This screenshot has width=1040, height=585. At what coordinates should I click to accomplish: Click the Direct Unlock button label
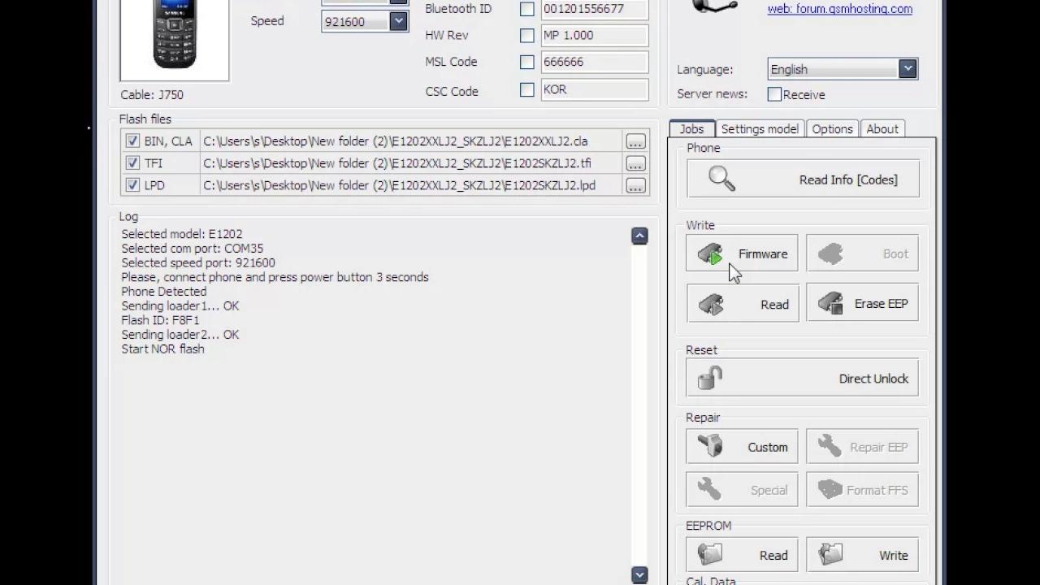(873, 379)
